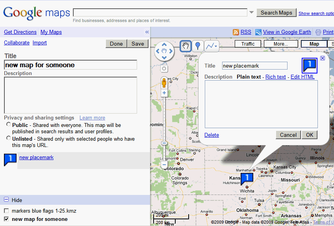Pan the map left with arrow
Image resolution: width=334 pixels, height=226 pixels.
[x=158, y=51]
